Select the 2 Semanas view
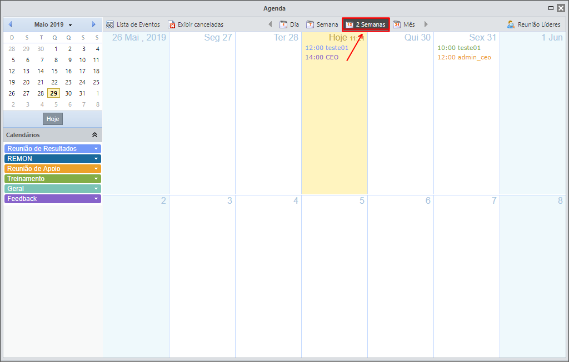 click(x=366, y=24)
